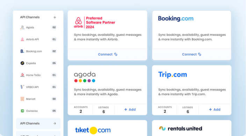Viewport: 246px width, 136px height.
Task: Open the Rentals United card
Action: (x=191, y=128)
